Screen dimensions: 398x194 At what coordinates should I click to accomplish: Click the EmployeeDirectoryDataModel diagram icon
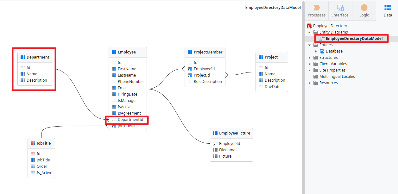pos(322,39)
